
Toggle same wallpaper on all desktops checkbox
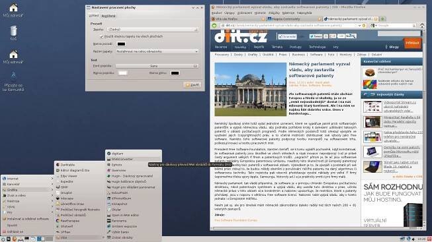point(101,36)
